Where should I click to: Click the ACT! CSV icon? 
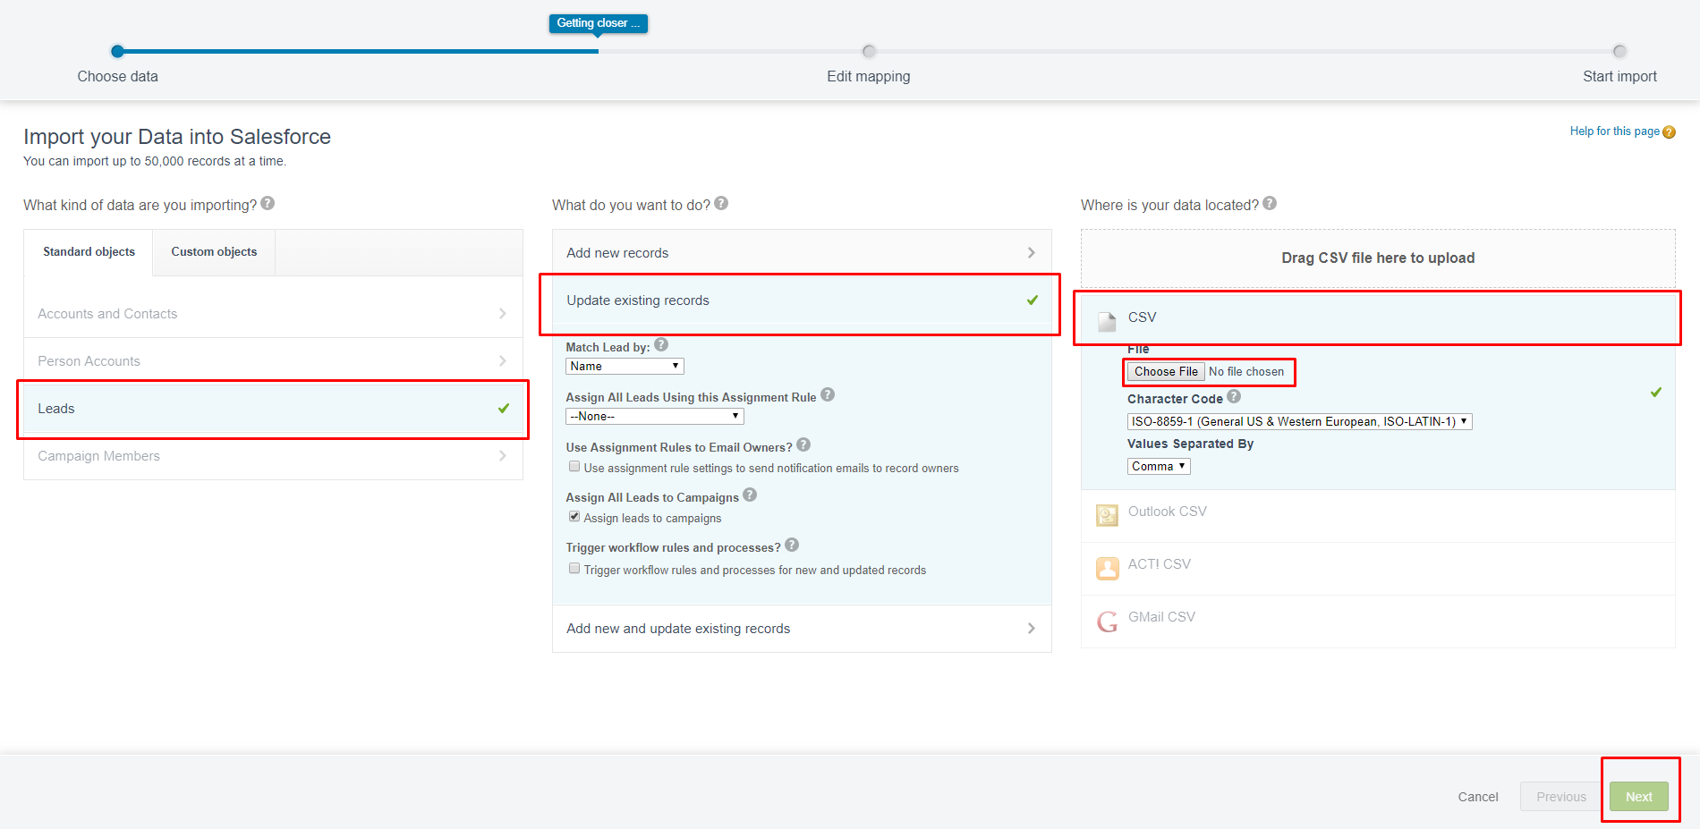click(1108, 568)
